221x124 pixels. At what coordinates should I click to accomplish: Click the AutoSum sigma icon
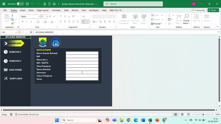[x=169, y=15]
